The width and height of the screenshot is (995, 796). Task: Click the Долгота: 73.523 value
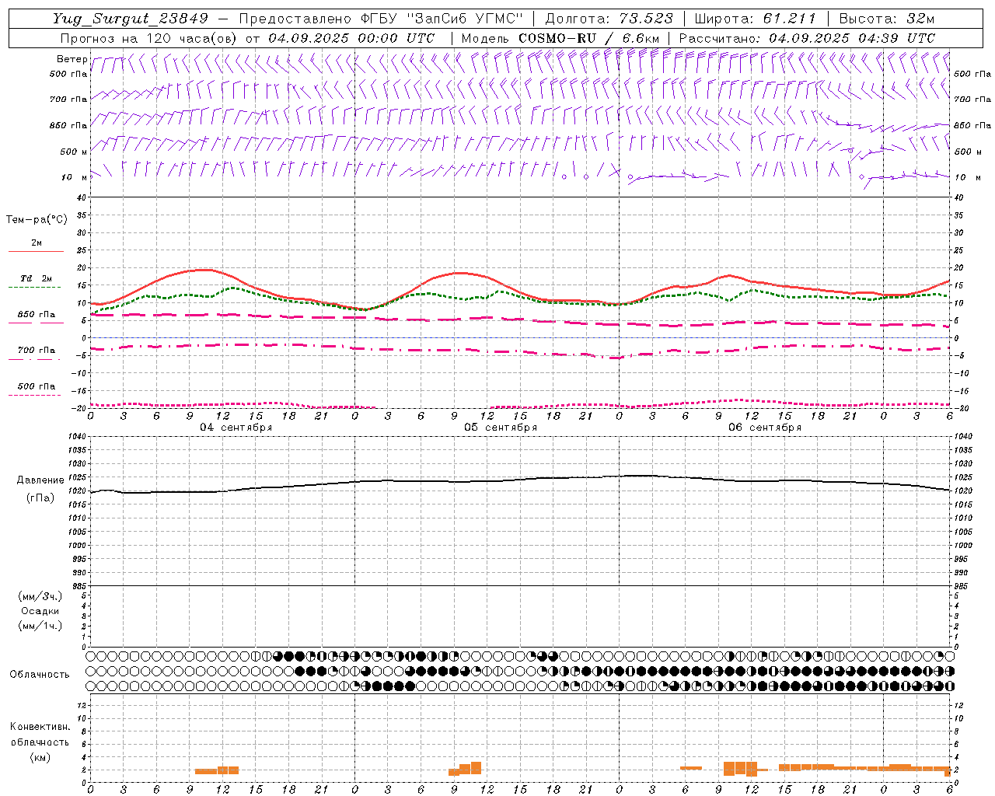pos(609,19)
